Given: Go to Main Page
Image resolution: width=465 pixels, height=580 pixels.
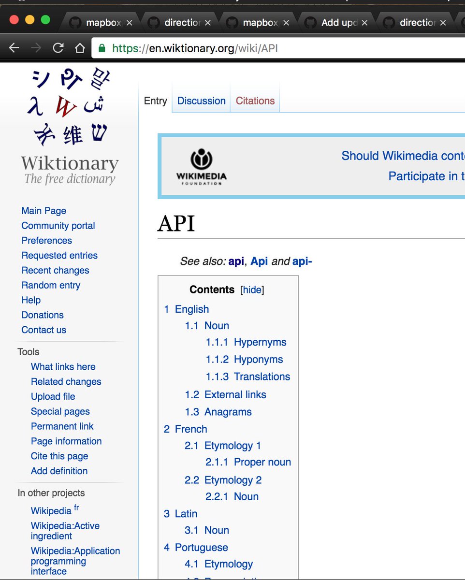Looking at the screenshot, I should coord(44,211).
